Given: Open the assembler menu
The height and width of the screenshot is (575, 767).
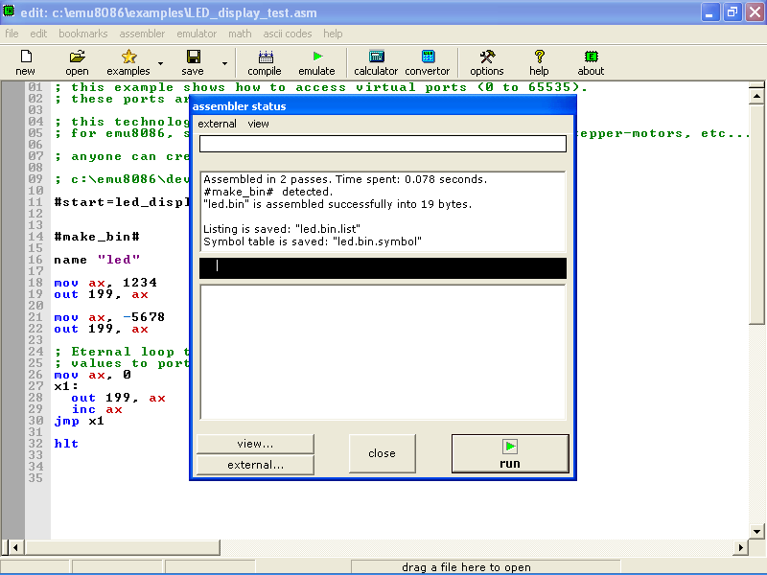Looking at the screenshot, I should pos(142,34).
